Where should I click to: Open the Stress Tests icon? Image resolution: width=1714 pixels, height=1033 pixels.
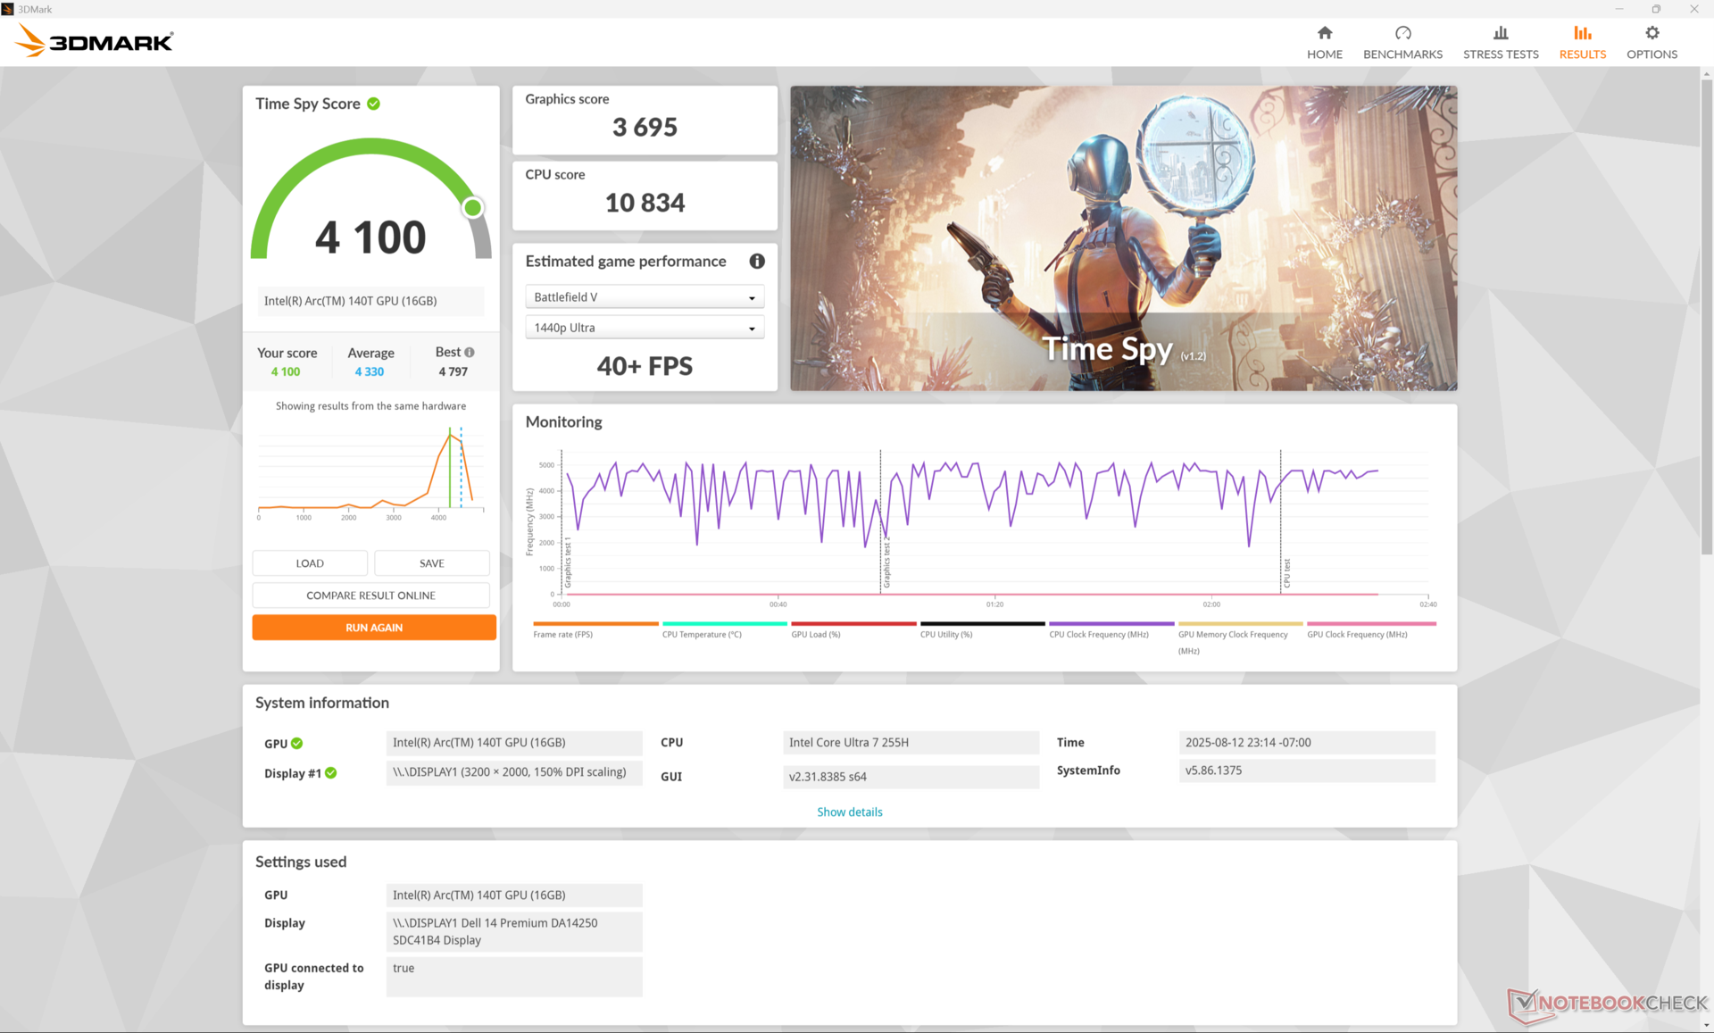1501,33
